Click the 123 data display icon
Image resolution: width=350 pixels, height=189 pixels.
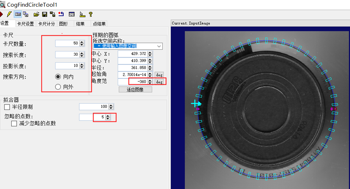click(72, 14)
